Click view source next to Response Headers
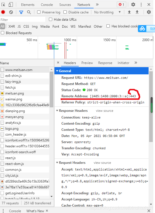This screenshot has height=213, width=155. [104, 111]
